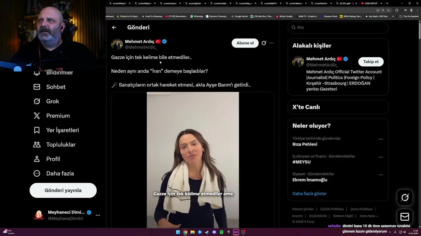This screenshot has width=421, height=236.
Task: Switch to the x.com/BekirTiry tab
Action: 271,3
